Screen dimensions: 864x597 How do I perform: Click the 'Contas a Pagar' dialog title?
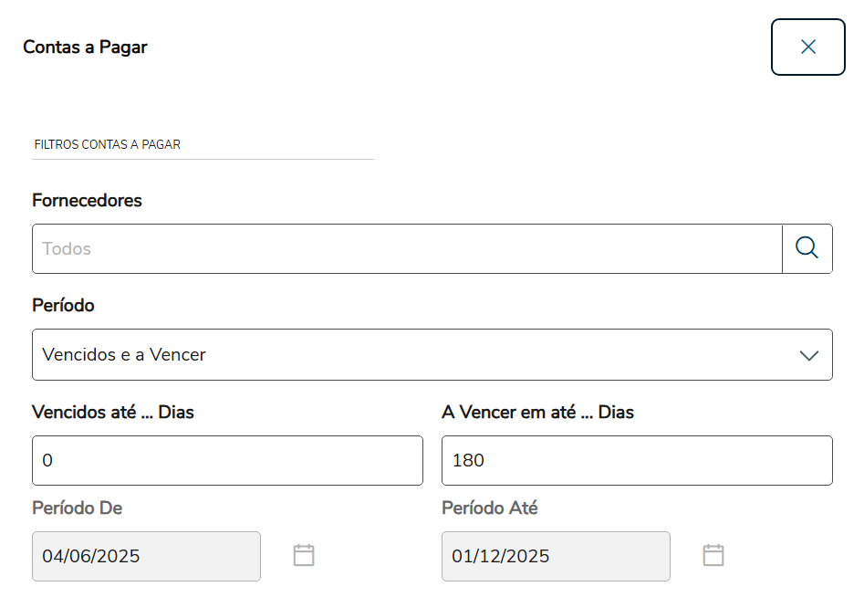pos(85,47)
